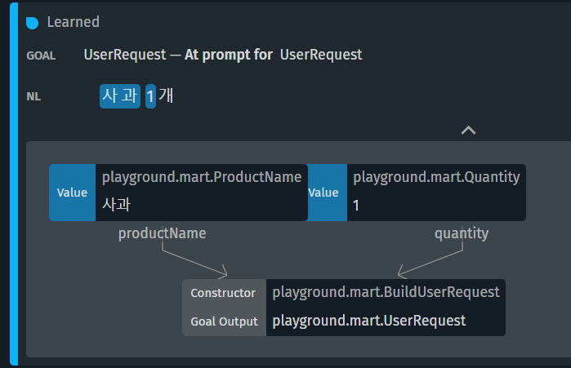Click the NL label
The image size is (571, 368).
(x=33, y=96)
